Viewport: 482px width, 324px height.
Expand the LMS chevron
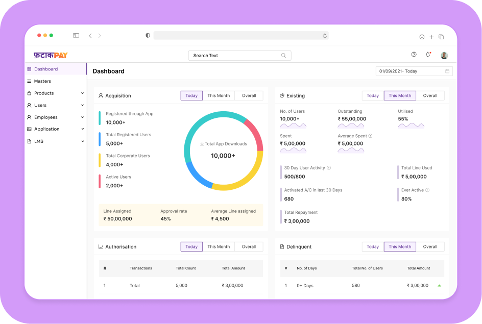tap(82, 141)
